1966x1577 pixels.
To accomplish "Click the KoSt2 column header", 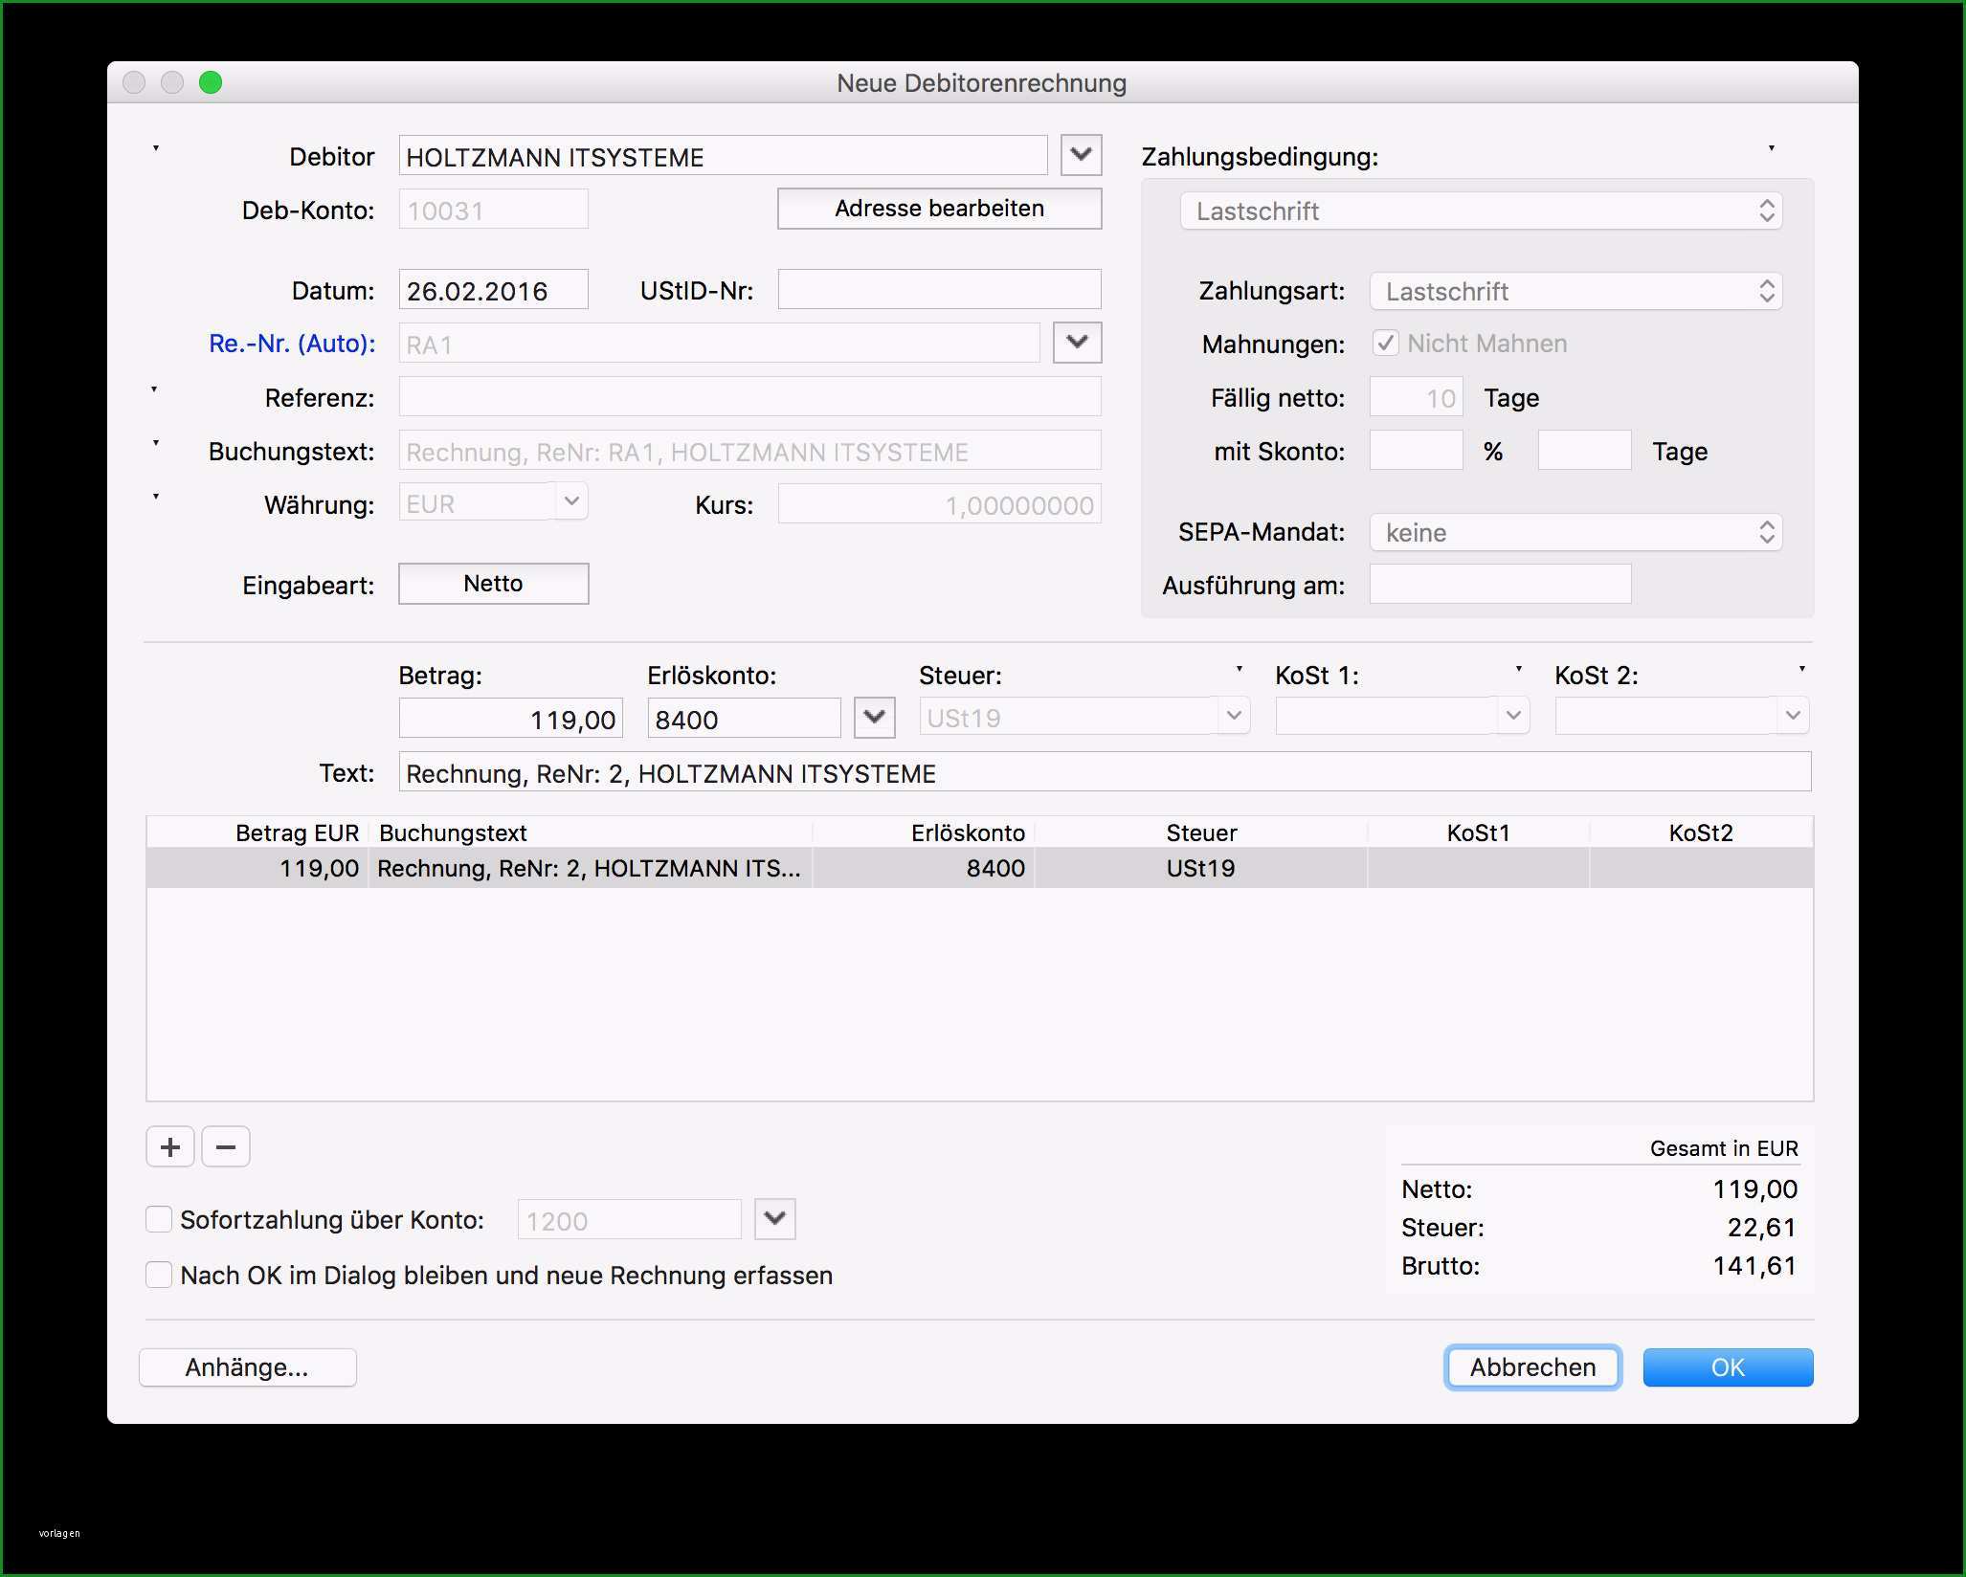I will coord(1701,833).
